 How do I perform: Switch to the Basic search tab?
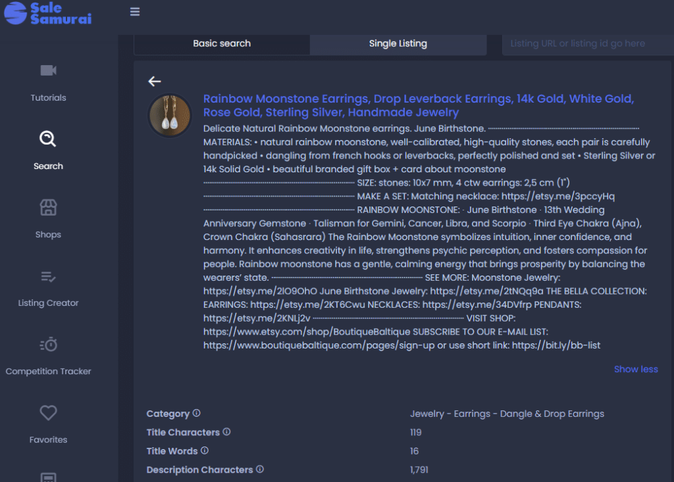click(222, 43)
